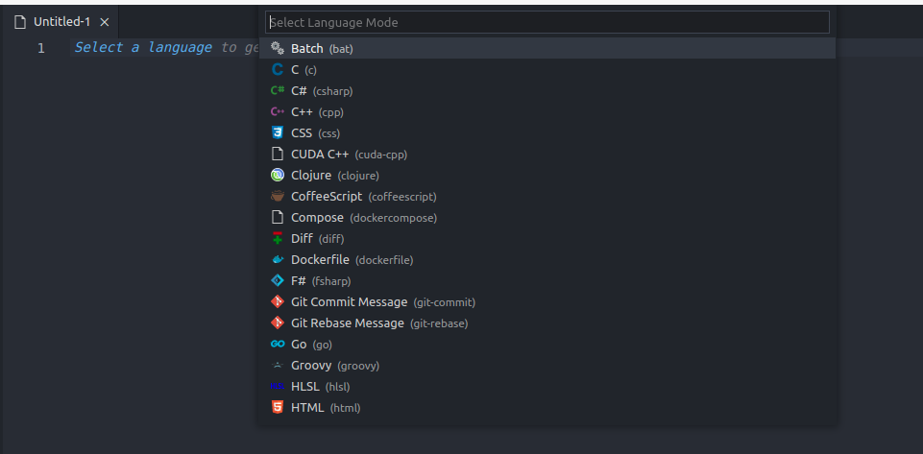Viewport: 923px width, 454px height.
Task: Focus the Select Language Mode input
Action: pyautogui.click(x=547, y=22)
